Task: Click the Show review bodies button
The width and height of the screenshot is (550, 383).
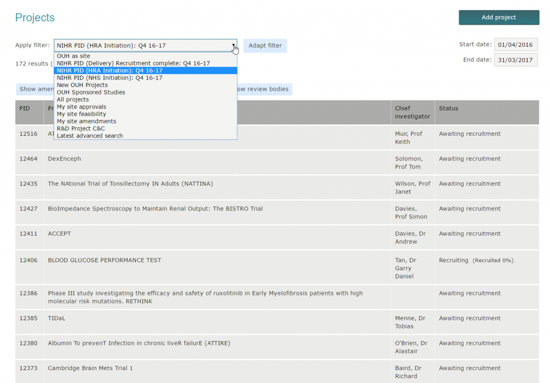Action: pyautogui.click(x=264, y=89)
